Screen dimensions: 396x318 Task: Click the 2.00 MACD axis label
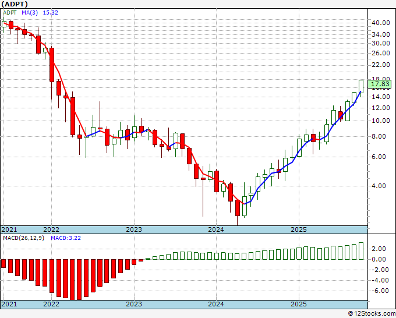tap(379, 249)
